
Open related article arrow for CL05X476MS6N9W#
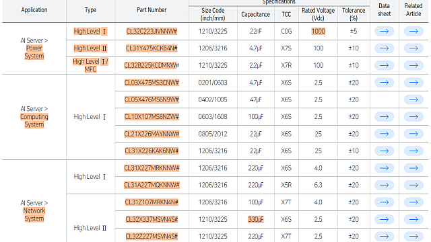click(x=413, y=99)
